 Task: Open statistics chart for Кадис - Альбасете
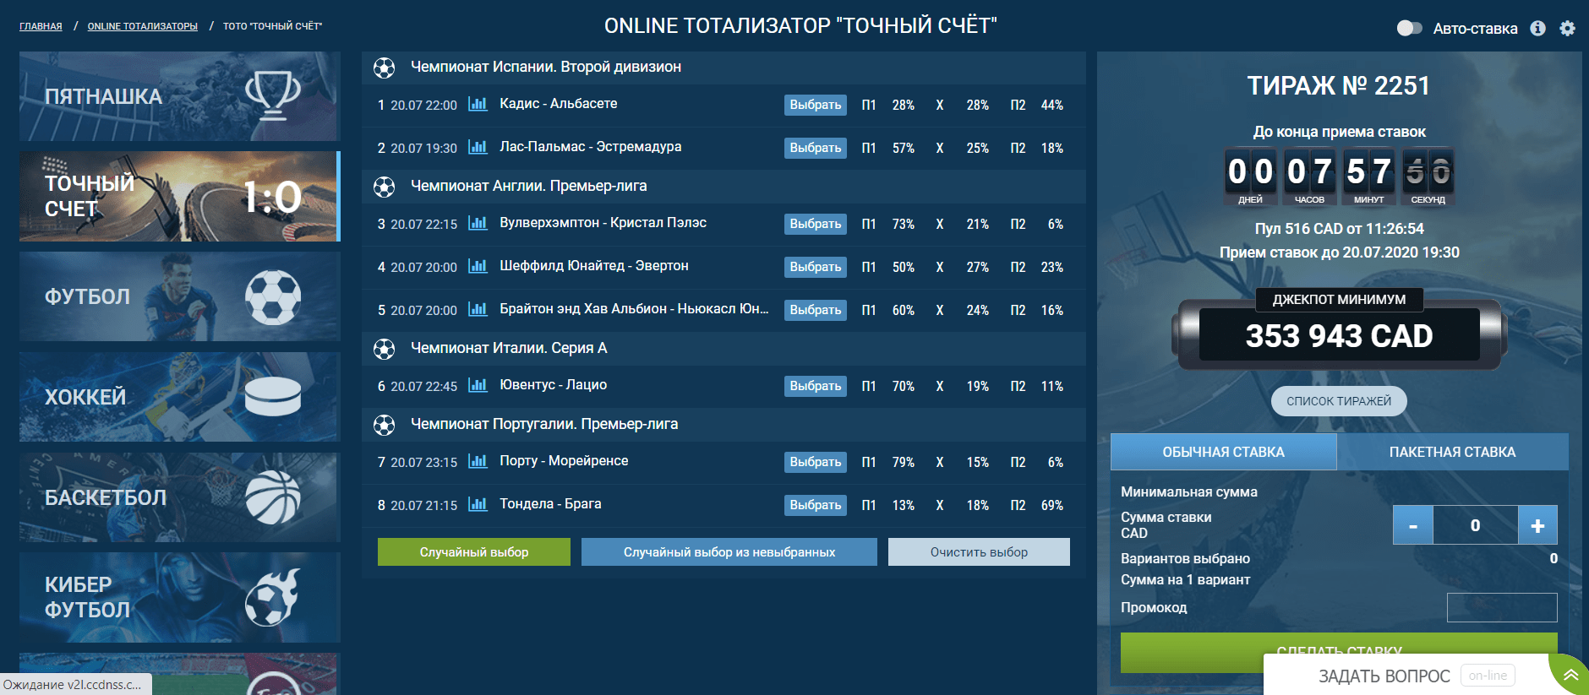pyautogui.click(x=478, y=105)
